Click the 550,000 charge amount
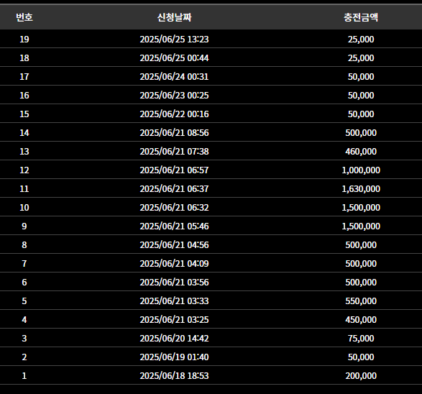 [x=361, y=301]
